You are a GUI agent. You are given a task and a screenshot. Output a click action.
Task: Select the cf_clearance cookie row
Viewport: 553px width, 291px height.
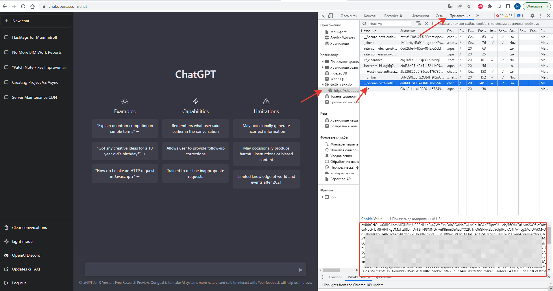pos(456,60)
